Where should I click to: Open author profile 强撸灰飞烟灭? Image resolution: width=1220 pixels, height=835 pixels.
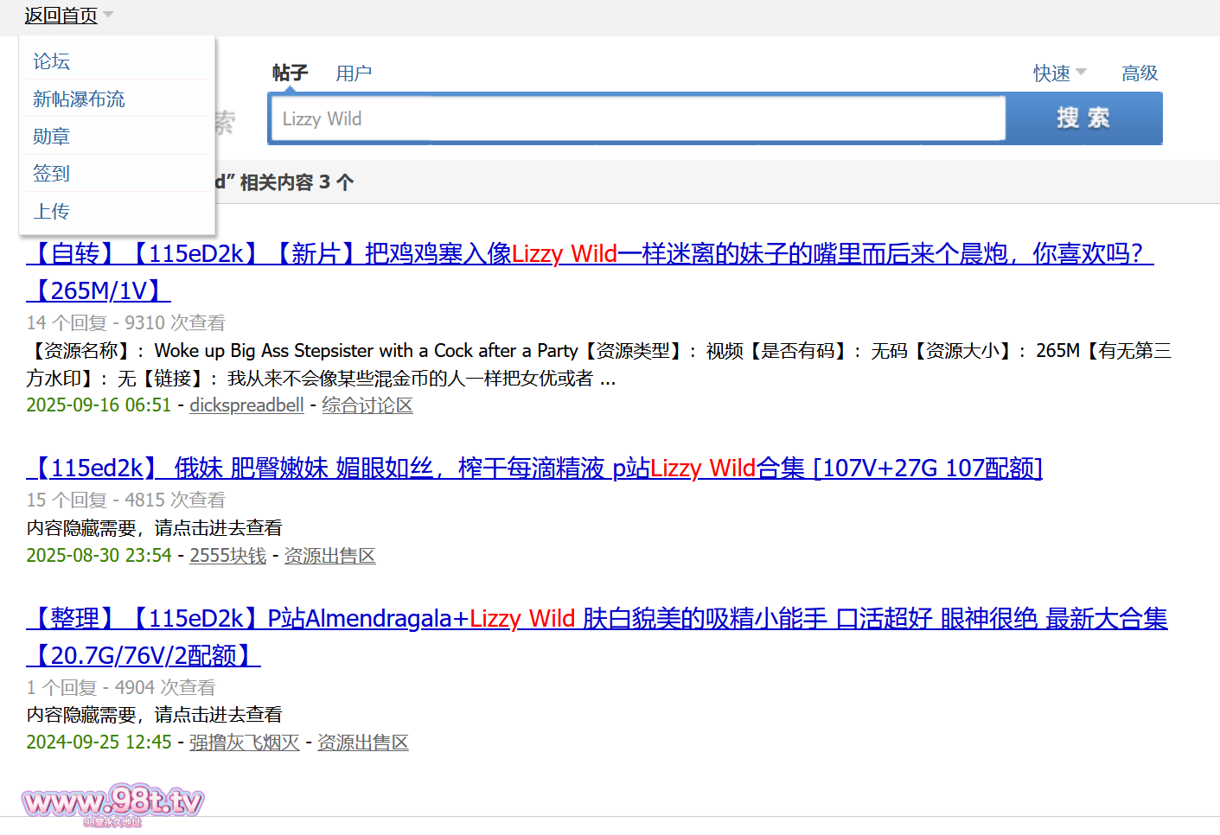[245, 743]
